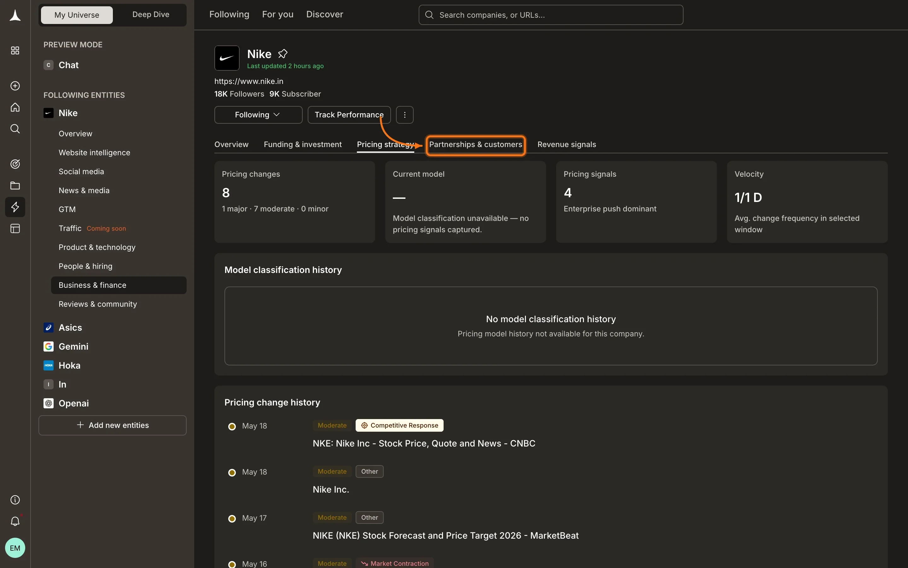Screen dimensions: 908x568
Task: Select the Revenue signals tab
Action: coord(567,144)
